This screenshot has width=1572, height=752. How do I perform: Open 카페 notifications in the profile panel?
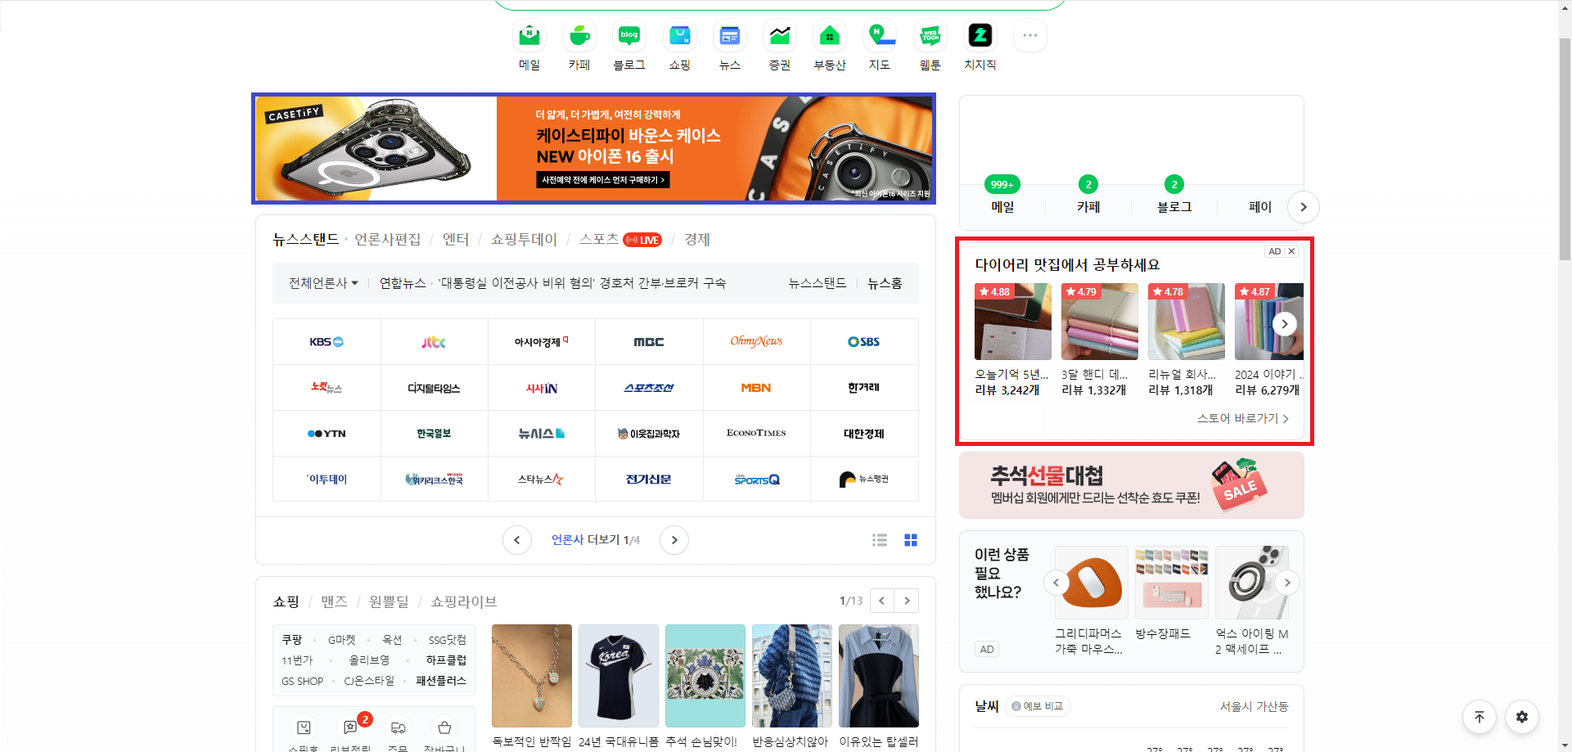pos(1088,196)
